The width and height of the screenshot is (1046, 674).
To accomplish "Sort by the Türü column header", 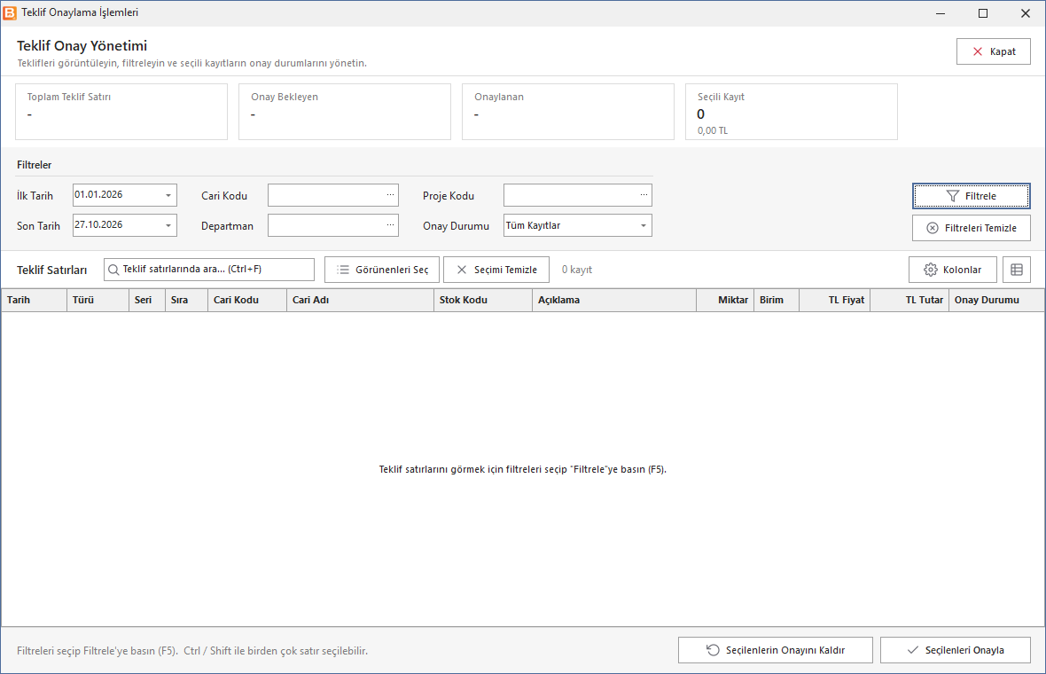I will click(x=98, y=301).
